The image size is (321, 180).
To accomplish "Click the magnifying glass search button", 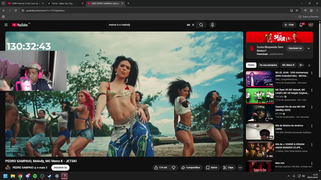I will click(201, 25).
